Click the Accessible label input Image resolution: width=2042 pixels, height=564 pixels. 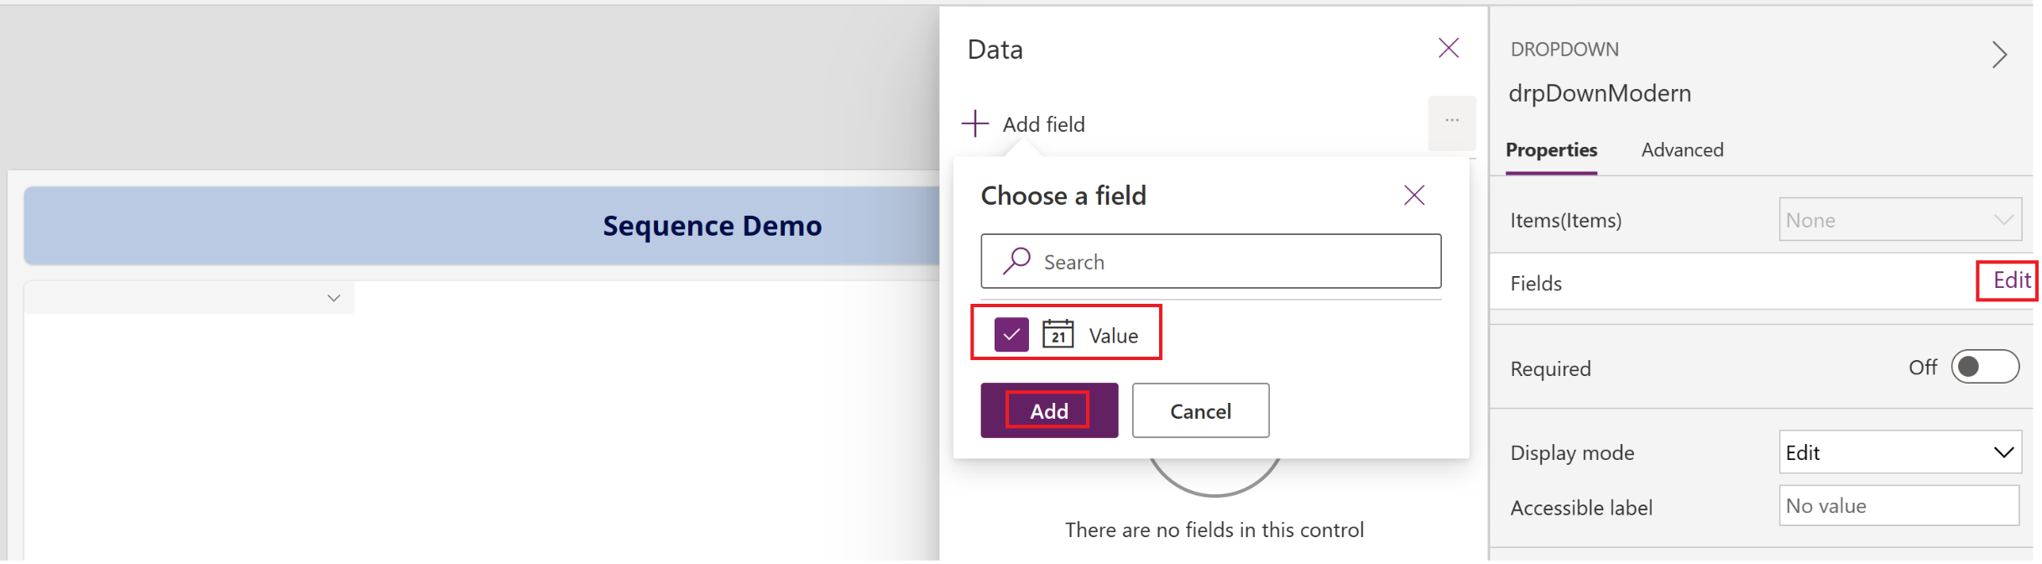[1898, 506]
